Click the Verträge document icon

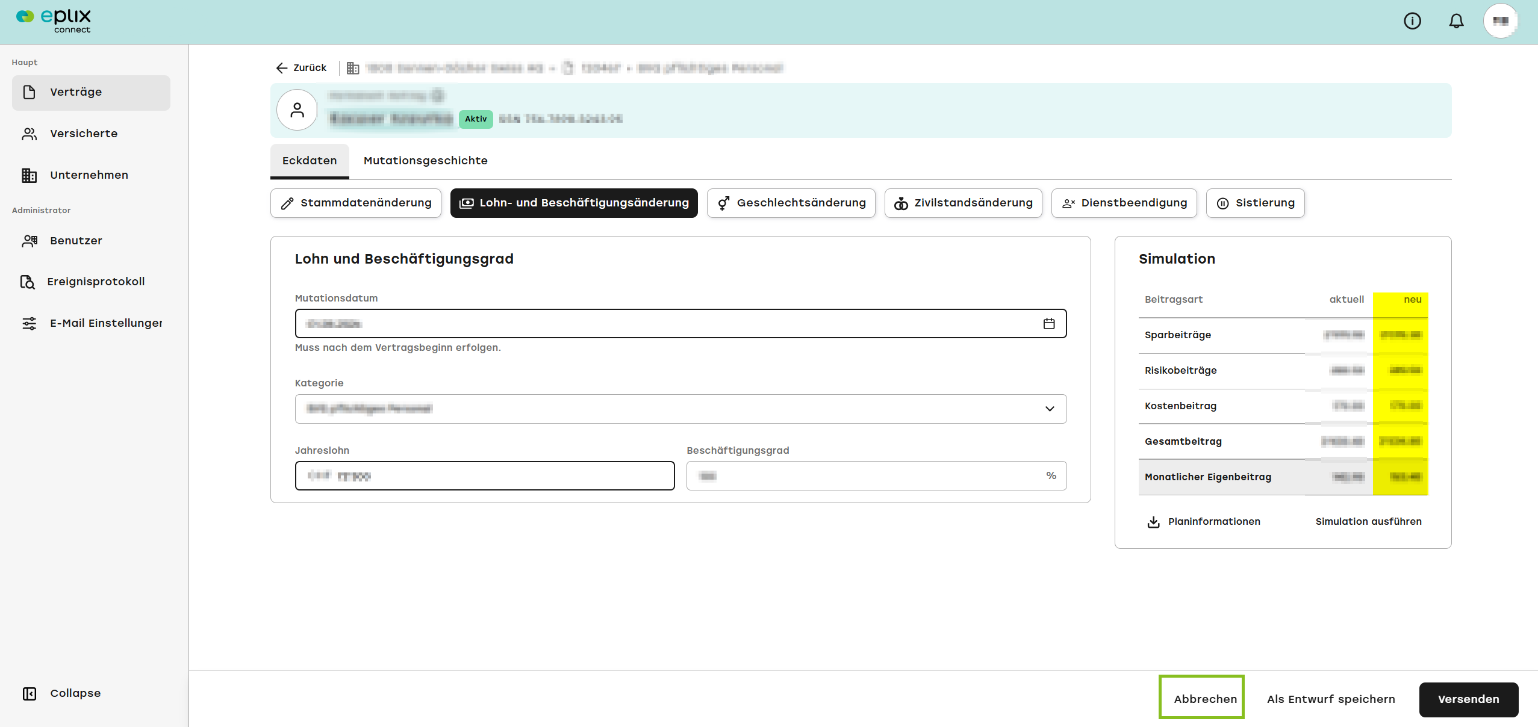click(29, 92)
